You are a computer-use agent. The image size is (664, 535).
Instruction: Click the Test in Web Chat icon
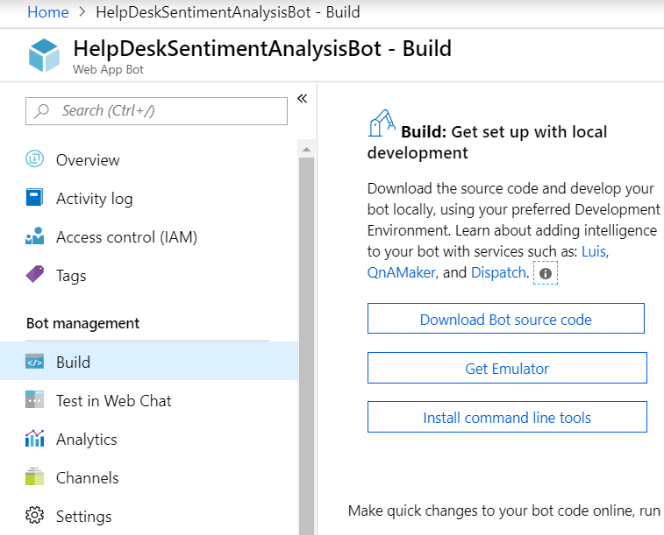tap(35, 400)
